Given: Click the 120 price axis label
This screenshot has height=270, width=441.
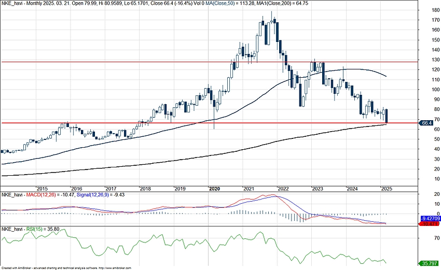Looking at the screenshot, I should point(436,69).
